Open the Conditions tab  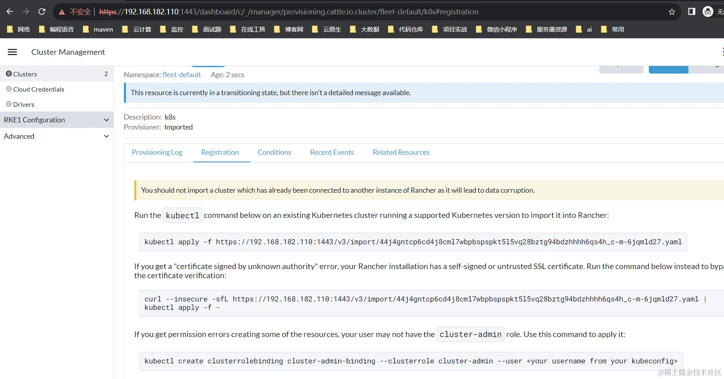point(274,152)
